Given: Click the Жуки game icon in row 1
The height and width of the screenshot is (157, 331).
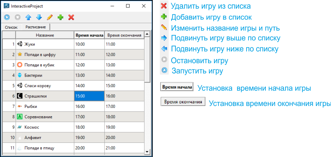Looking at the screenshot, I should [20, 44].
